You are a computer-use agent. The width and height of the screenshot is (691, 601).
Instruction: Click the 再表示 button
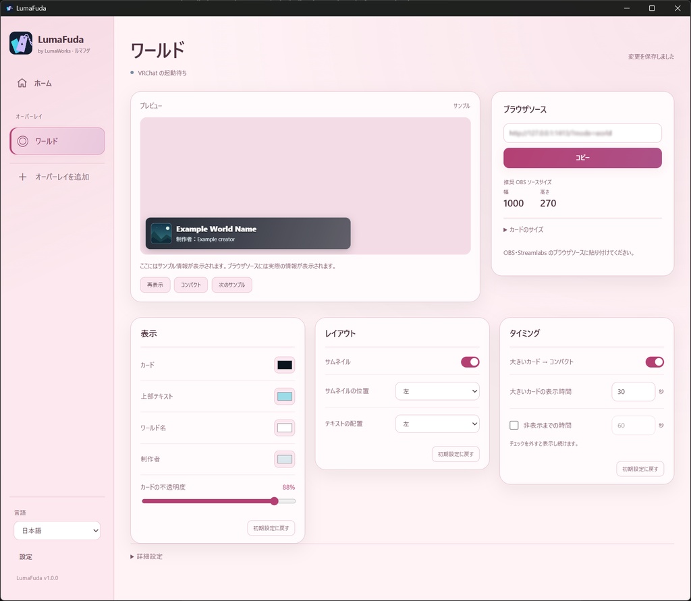(155, 285)
